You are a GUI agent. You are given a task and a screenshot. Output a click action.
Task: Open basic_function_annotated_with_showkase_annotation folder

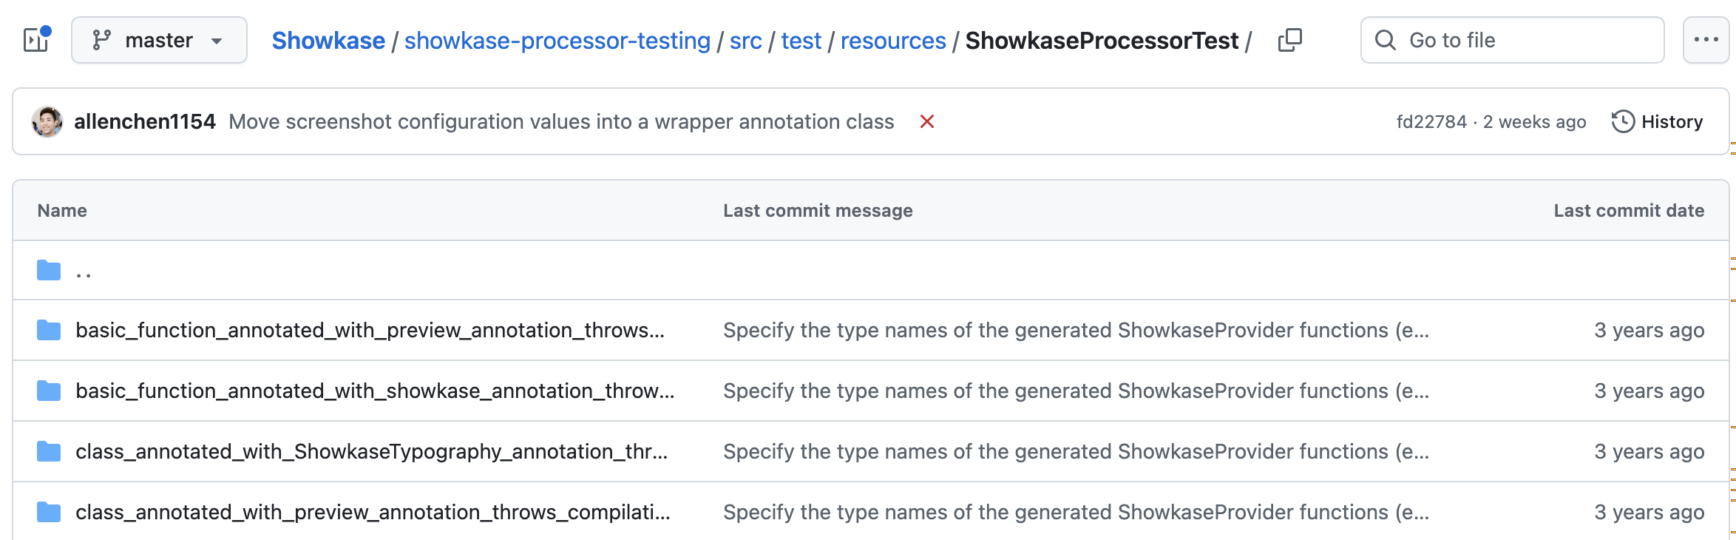[x=374, y=391]
